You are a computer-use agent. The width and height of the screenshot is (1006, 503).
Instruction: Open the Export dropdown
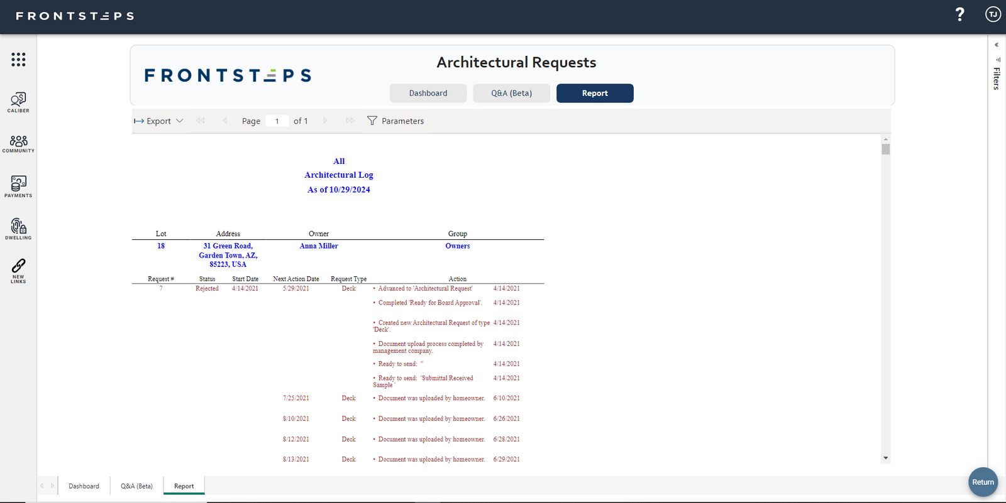158,121
